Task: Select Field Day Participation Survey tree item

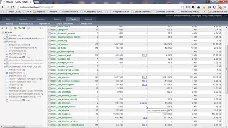Action: click(22, 97)
